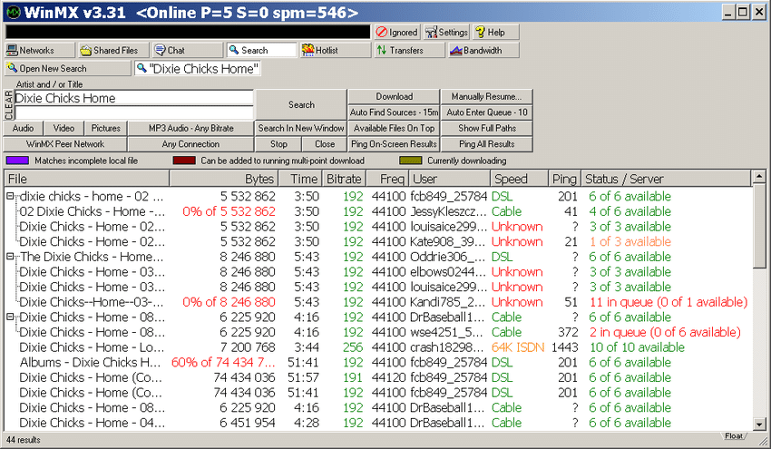Click Ping All Results
Screen dimensions: 771x449
click(486, 144)
